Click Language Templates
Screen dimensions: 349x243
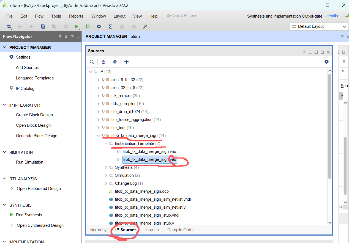coord(35,78)
